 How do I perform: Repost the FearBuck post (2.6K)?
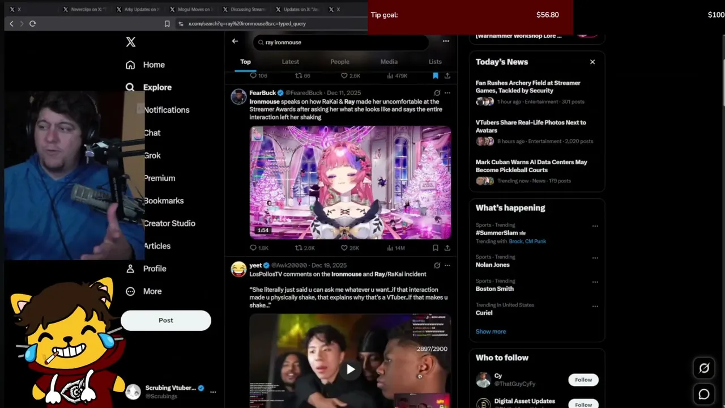pos(305,248)
